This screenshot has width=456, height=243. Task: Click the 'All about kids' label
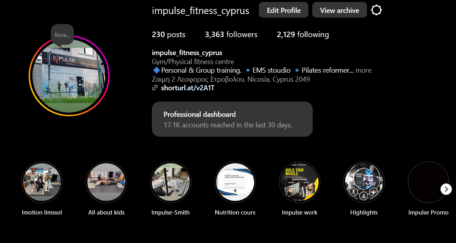pos(107,213)
